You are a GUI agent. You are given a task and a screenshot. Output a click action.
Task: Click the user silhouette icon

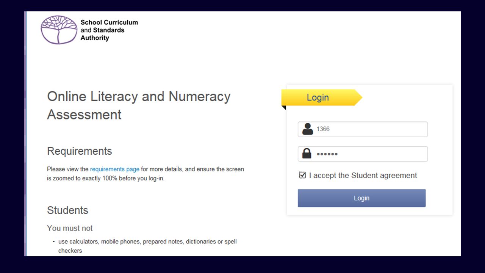(x=308, y=129)
